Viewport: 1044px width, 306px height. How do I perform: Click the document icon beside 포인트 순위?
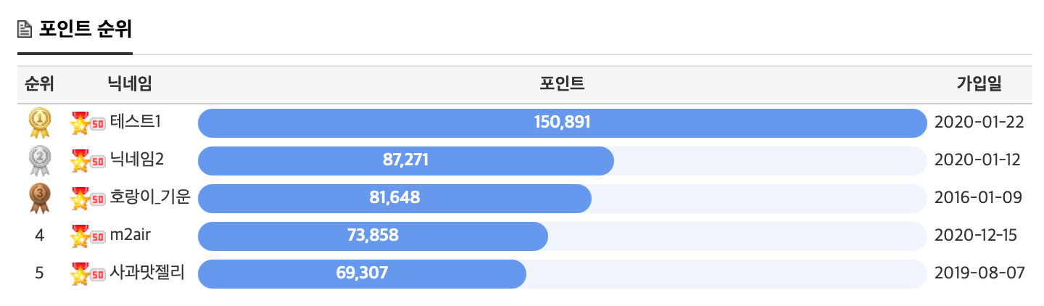(25, 30)
